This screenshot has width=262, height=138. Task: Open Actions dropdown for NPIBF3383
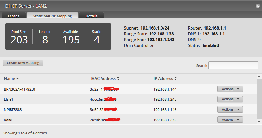click(x=230, y=109)
